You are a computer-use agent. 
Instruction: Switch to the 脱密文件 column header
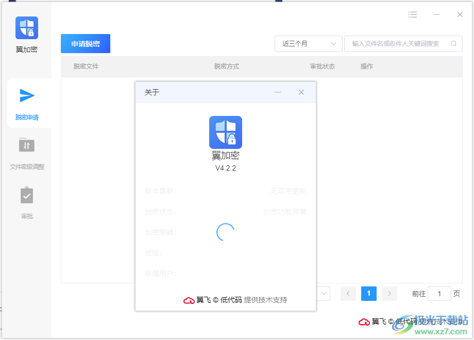pos(85,66)
